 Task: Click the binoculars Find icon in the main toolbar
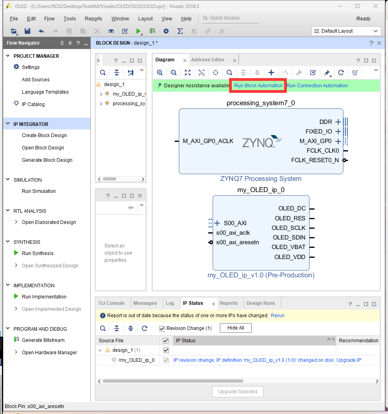click(111, 31)
